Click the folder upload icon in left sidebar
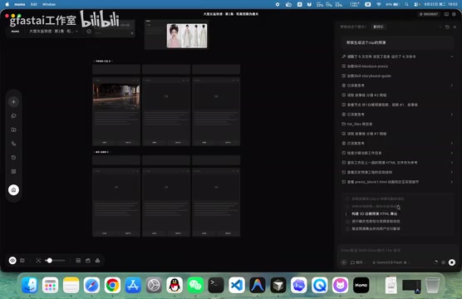 click(x=13, y=130)
